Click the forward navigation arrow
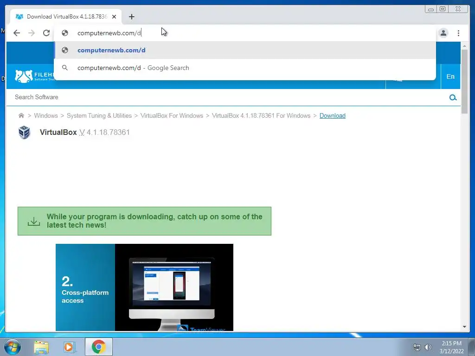 point(32,33)
